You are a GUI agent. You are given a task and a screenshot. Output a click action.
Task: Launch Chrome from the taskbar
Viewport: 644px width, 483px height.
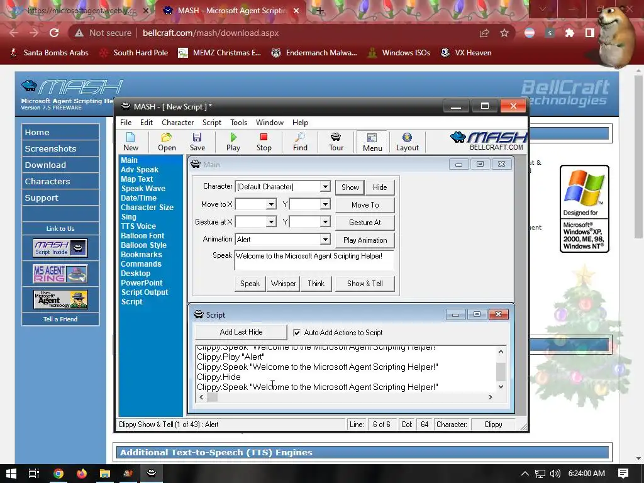(58, 474)
